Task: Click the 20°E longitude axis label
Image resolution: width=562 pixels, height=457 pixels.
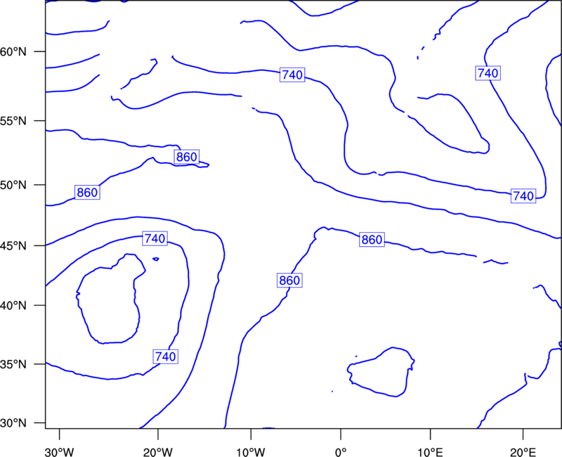Action: pyautogui.click(x=523, y=452)
